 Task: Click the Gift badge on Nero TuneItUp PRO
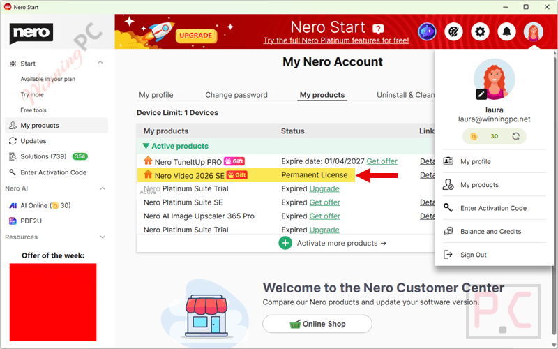click(x=234, y=161)
